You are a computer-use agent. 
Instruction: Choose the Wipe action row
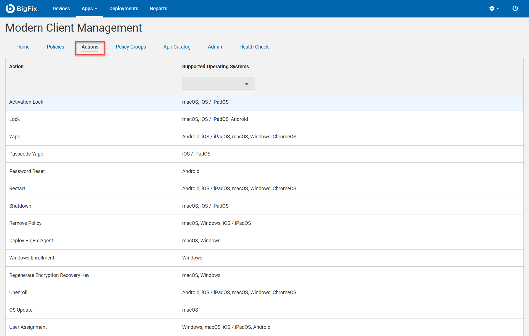15,137
